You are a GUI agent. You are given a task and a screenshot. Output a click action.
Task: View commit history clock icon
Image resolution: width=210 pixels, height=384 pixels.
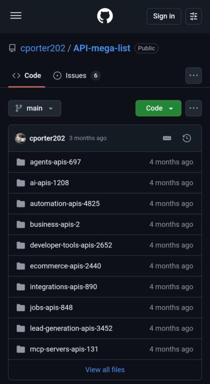(187, 138)
